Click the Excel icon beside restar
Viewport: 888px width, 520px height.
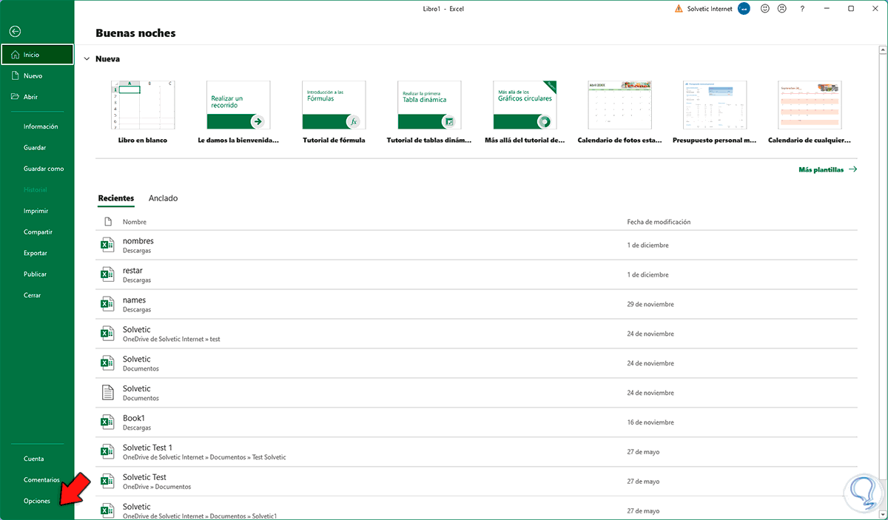107,274
